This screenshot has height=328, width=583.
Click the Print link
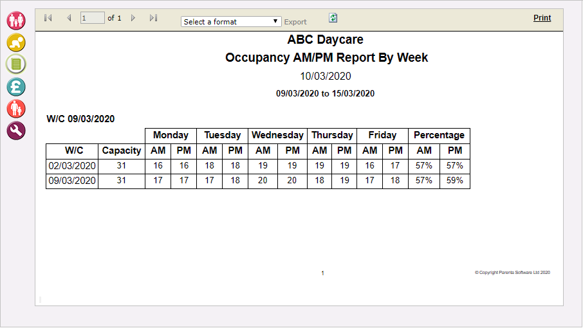pos(542,18)
